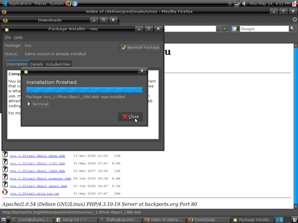Click the status text "Same version is already installed"
Image resolution: width=298 pixels, height=223 pixels.
[x=55, y=54]
